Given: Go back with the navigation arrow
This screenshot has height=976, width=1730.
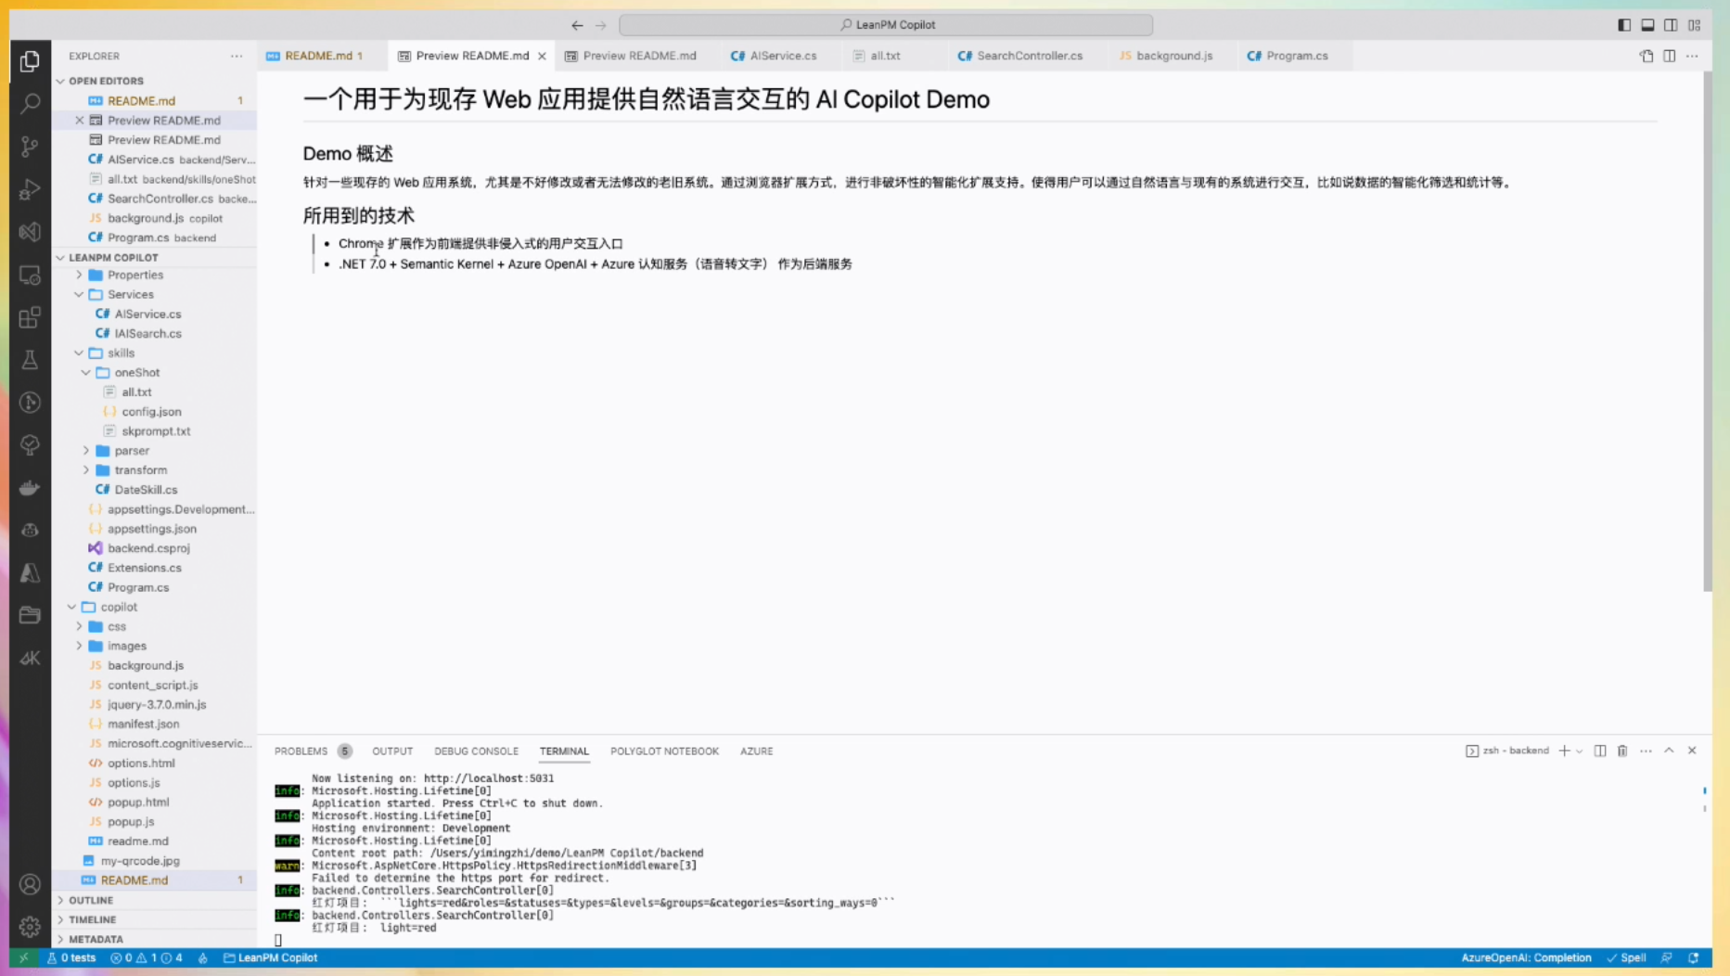Looking at the screenshot, I should click(x=577, y=25).
